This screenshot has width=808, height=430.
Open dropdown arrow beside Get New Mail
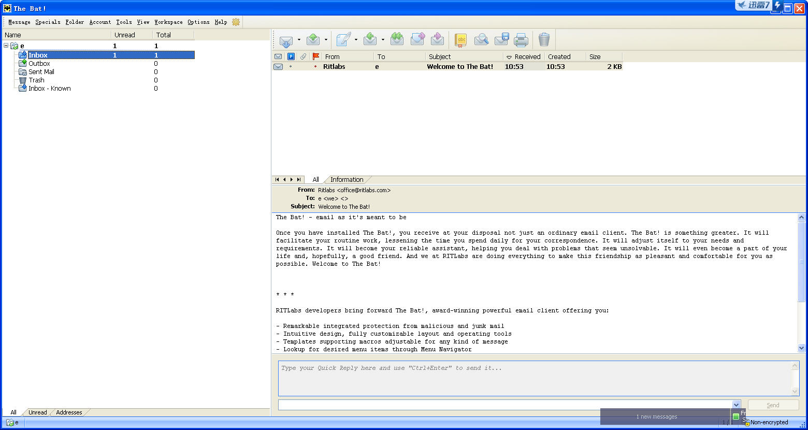pos(299,40)
